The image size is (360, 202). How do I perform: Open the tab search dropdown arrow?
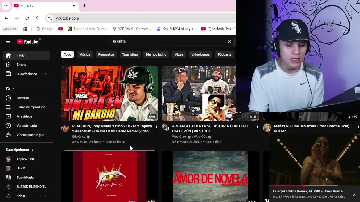coord(6,6)
